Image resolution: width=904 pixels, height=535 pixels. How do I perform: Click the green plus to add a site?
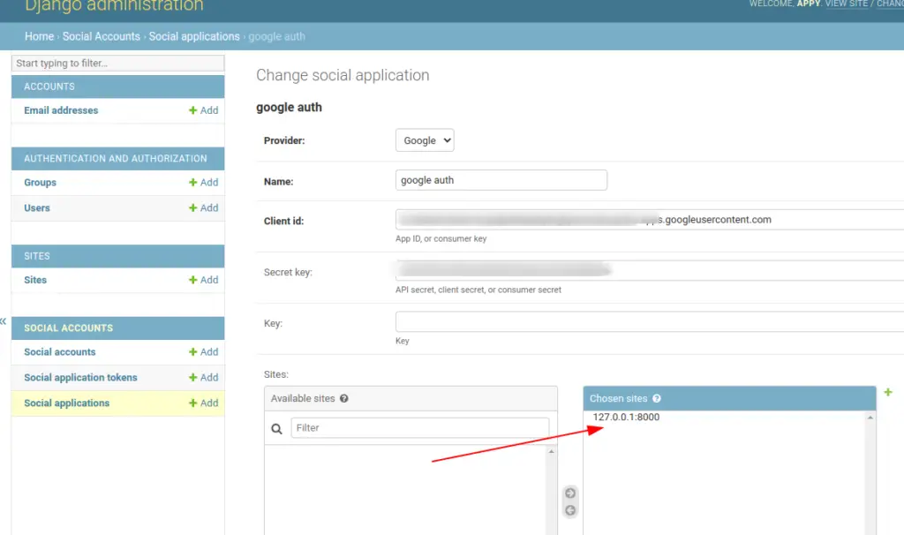pos(888,392)
